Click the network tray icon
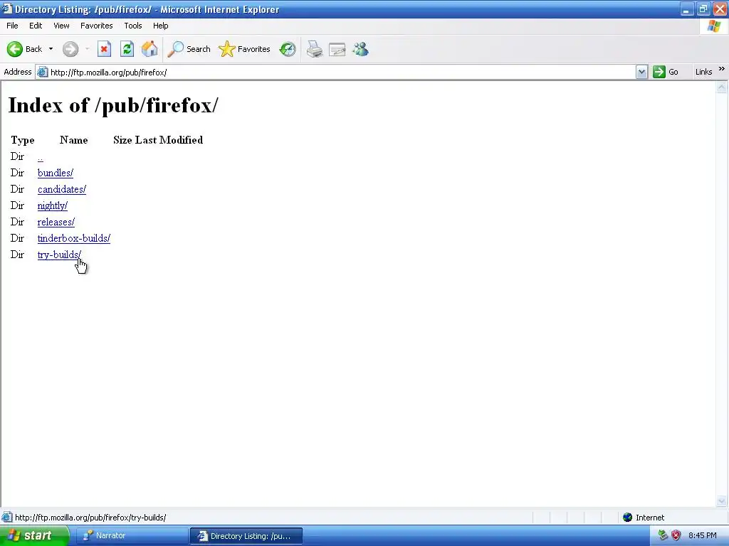 [663, 535]
